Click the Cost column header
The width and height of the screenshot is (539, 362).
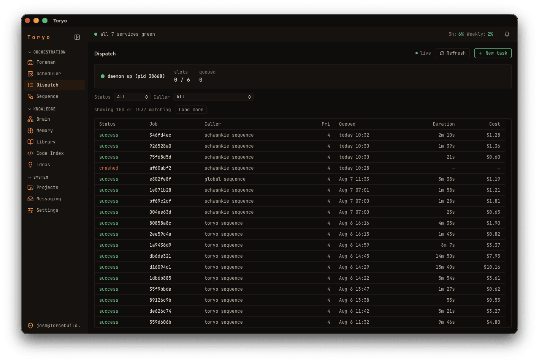click(x=495, y=124)
